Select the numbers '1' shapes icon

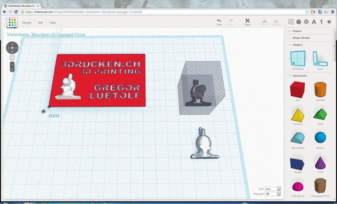coord(321,22)
